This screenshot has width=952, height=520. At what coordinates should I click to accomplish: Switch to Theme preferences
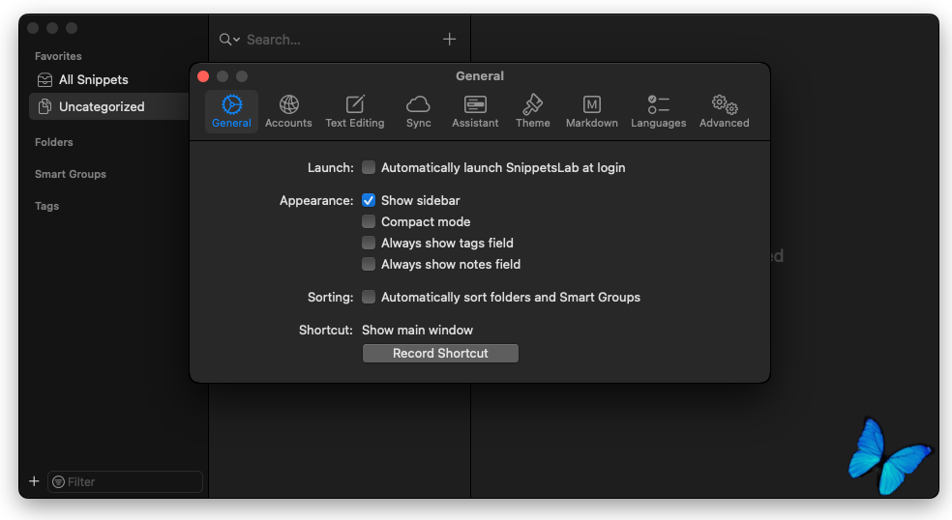tap(532, 112)
